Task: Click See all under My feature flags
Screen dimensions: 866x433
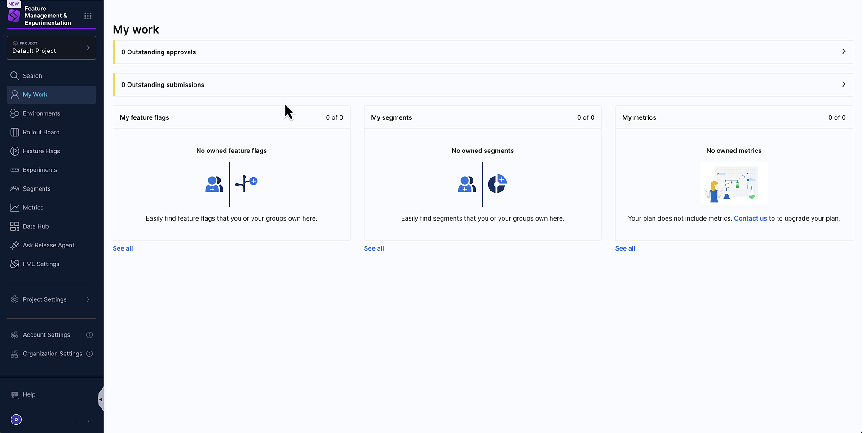Action: coord(123,248)
